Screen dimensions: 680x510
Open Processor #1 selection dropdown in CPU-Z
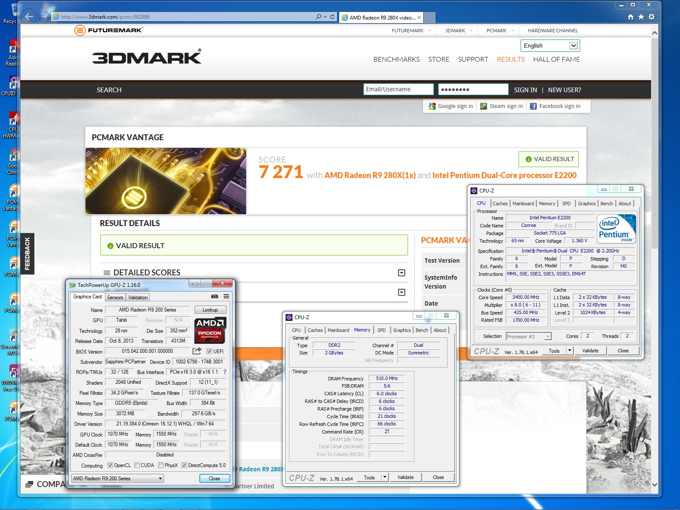tap(529, 337)
